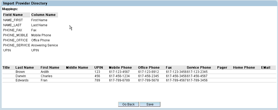
Task: Click office phone 617-456-2345
Action: (148, 76)
